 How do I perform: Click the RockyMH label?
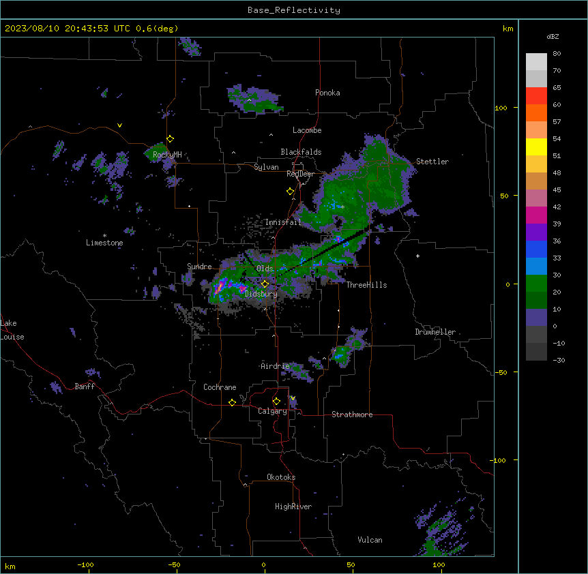[x=167, y=155]
